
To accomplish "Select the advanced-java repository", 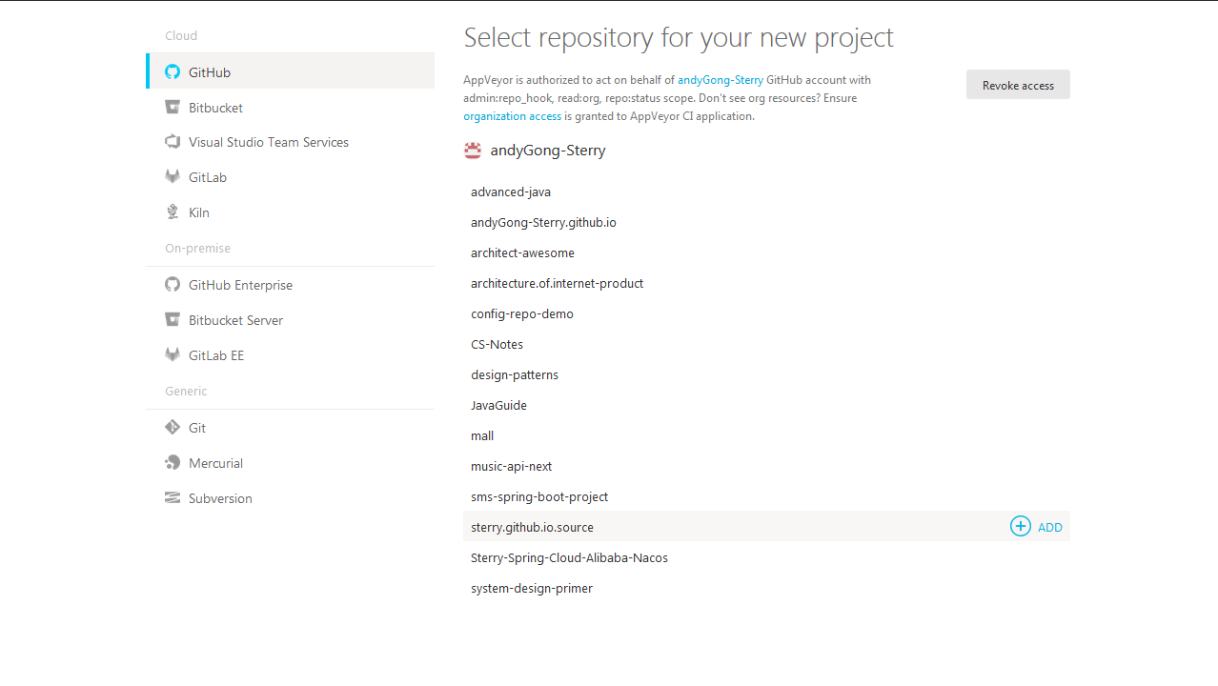I will 766,192.
